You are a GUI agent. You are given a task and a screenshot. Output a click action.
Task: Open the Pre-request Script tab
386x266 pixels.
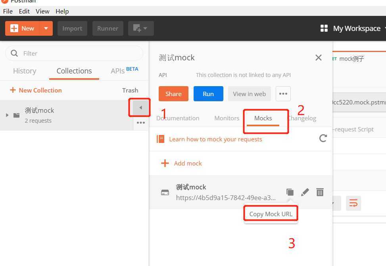coord(353,129)
